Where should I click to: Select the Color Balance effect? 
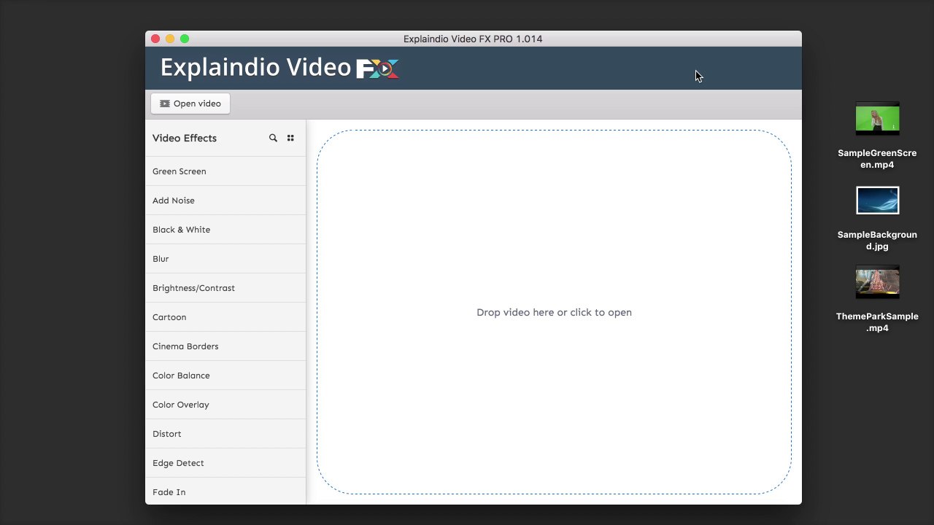coord(225,376)
